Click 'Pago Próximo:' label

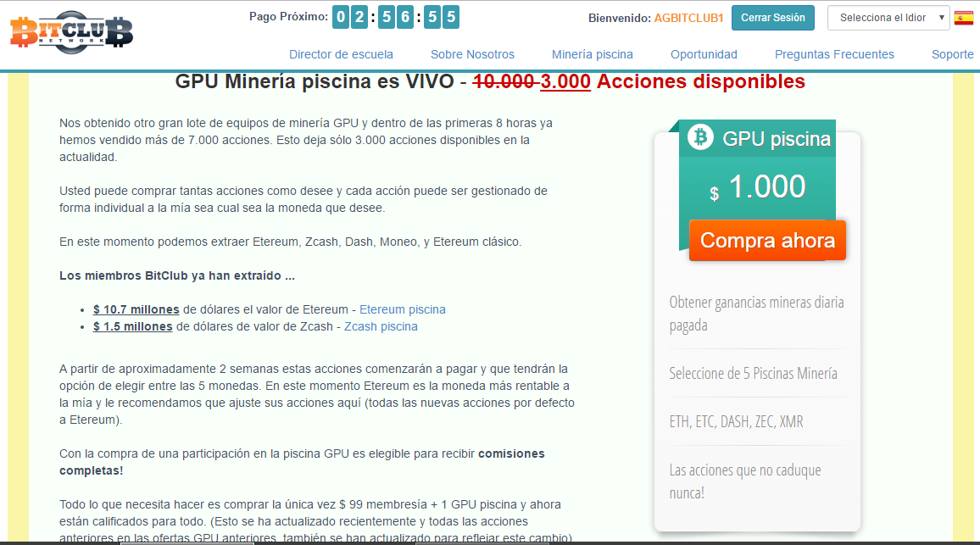click(289, 17)
